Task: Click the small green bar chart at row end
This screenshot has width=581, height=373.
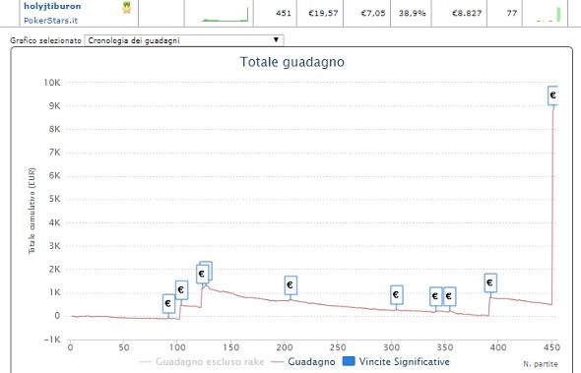Action: (x=549, y=15)
